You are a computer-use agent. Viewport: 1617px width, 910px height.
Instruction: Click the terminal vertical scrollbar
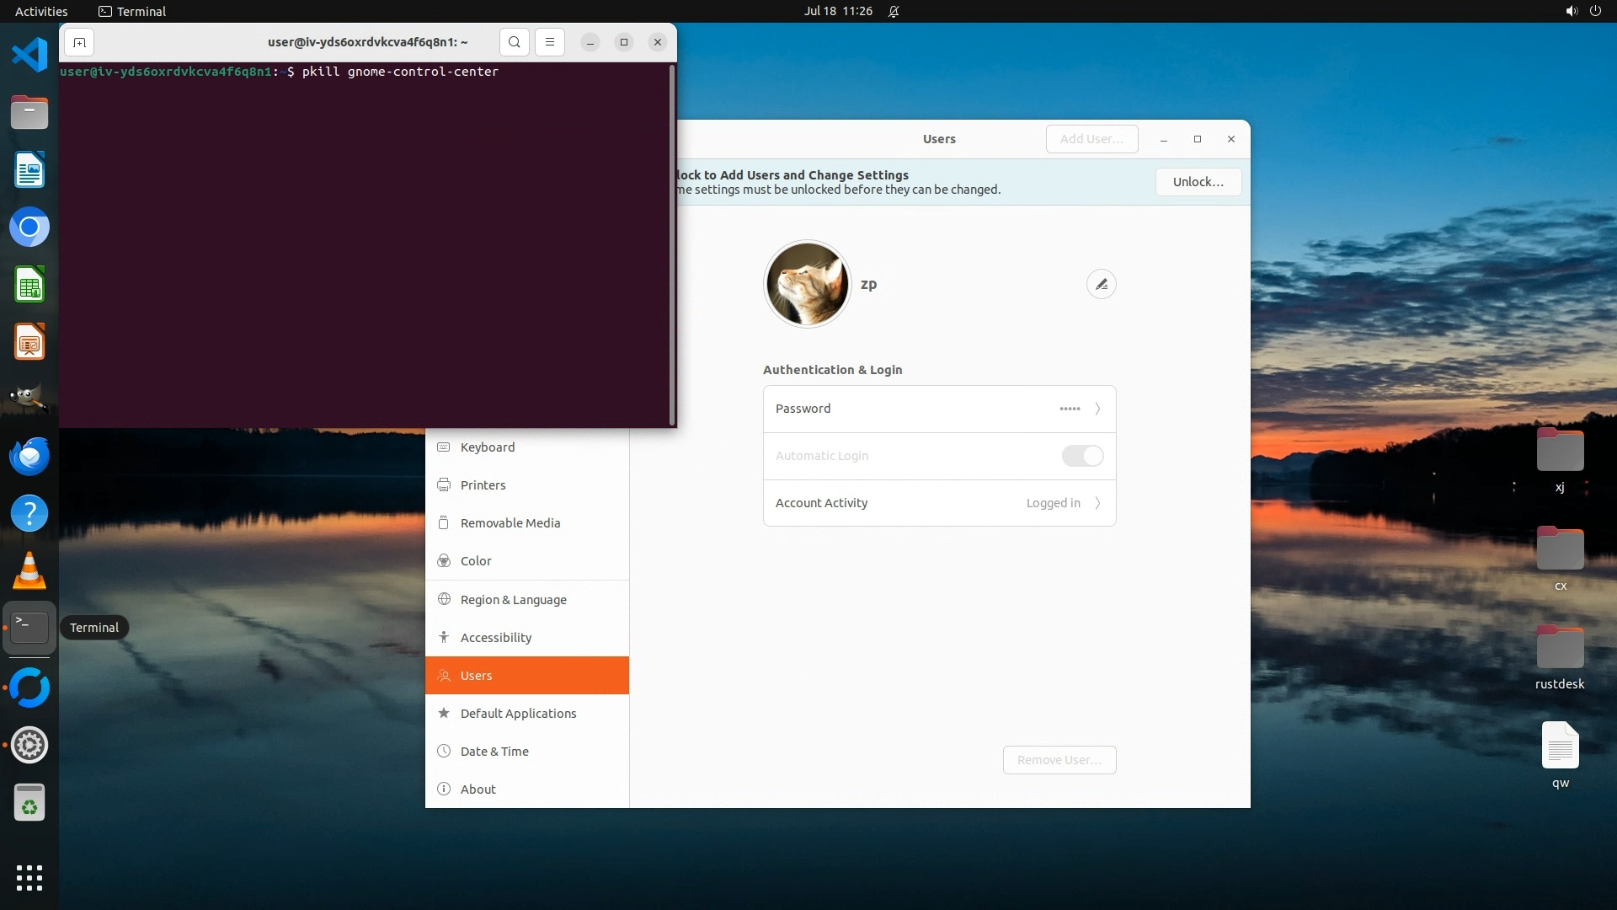[x=671, y=244]
